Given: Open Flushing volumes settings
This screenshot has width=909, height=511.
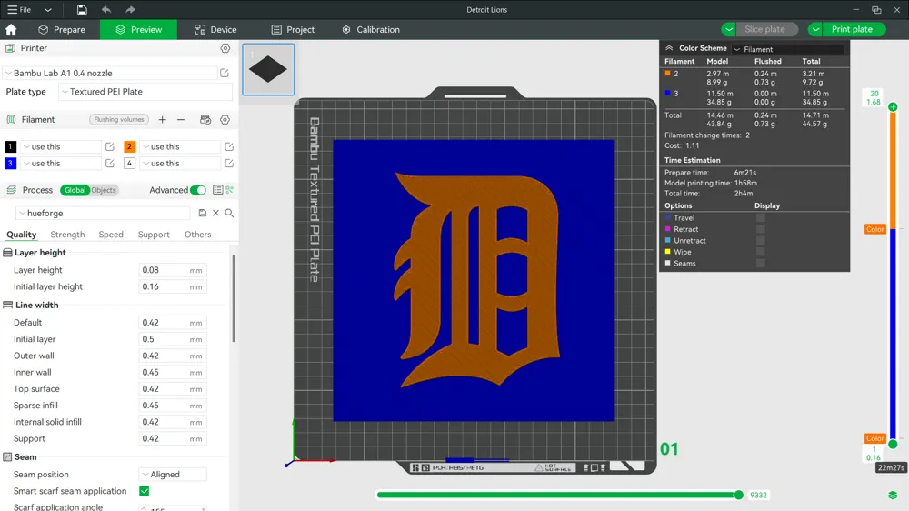Looking at the screenshot, I should 119,119.
